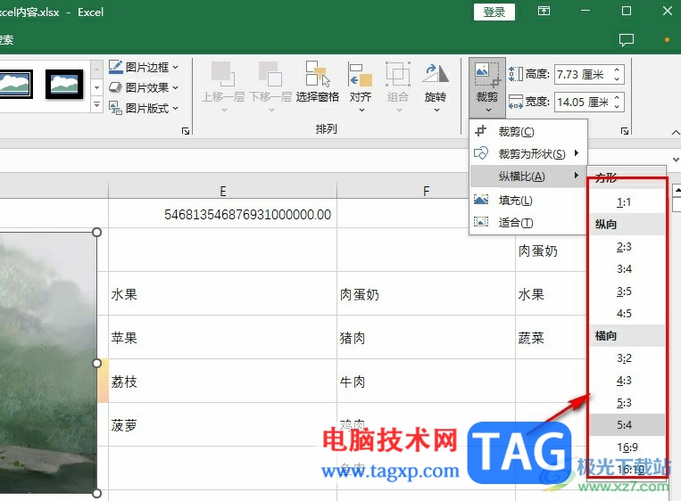
Task: Click the Picture Border (图片边框) pencil icon
Action: point(115,67)
